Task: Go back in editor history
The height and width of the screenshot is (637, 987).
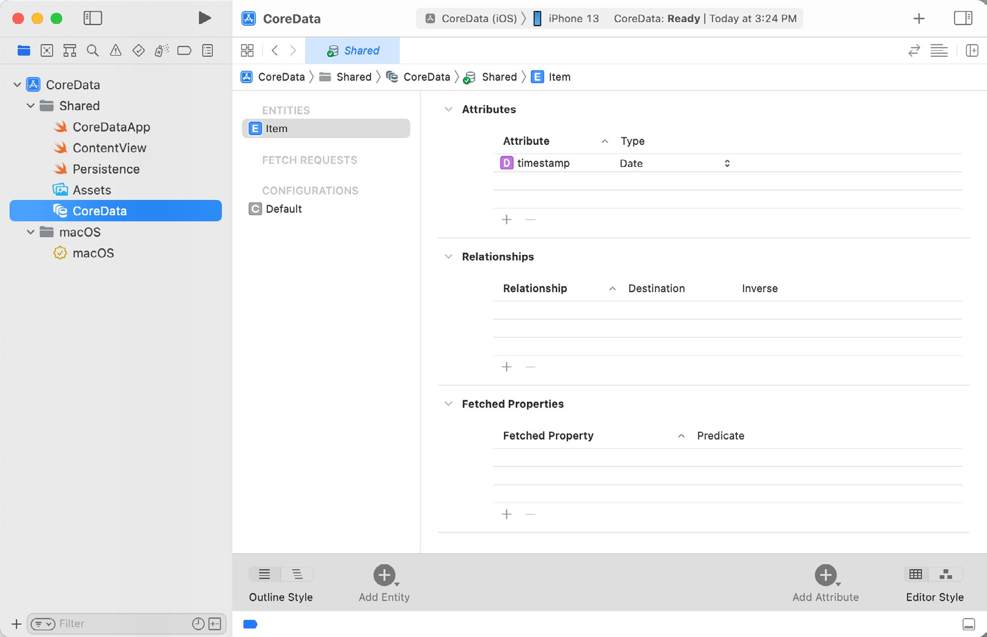Action: click(x=275, y=51)
